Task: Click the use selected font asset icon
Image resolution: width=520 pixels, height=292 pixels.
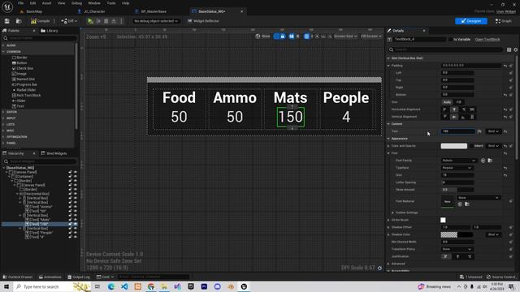Action: tap(483, 161)
